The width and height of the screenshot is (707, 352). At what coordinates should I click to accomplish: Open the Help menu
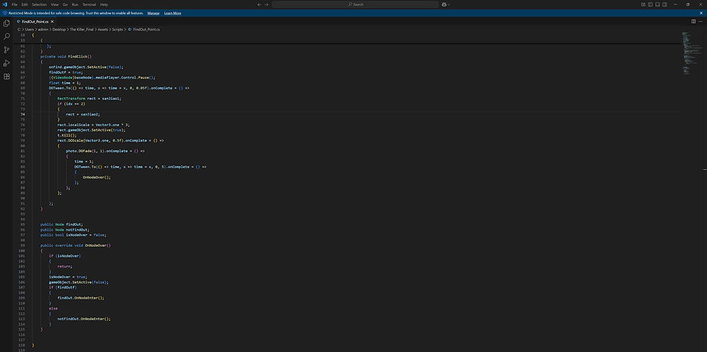pos(104,4)
